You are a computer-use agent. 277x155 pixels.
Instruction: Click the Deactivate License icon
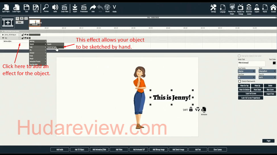pyautogui.click(x=249, y=9)
